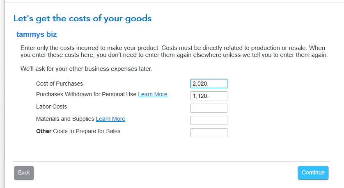Click the "Let's get the costs of your goods" heading
The width and height of the screenshot is (344, 188).
pyautogui.click(x=83, y=18)
